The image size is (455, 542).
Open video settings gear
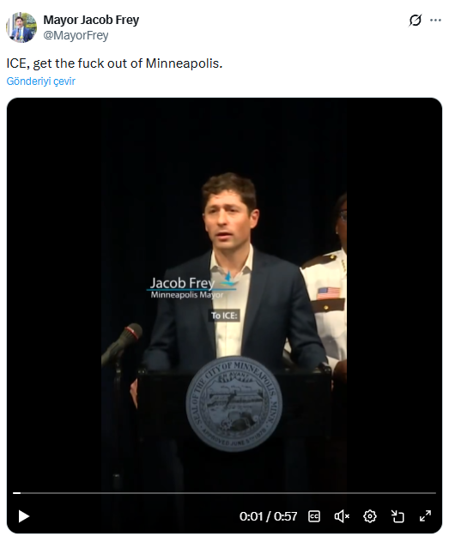[x=369, y=516]
